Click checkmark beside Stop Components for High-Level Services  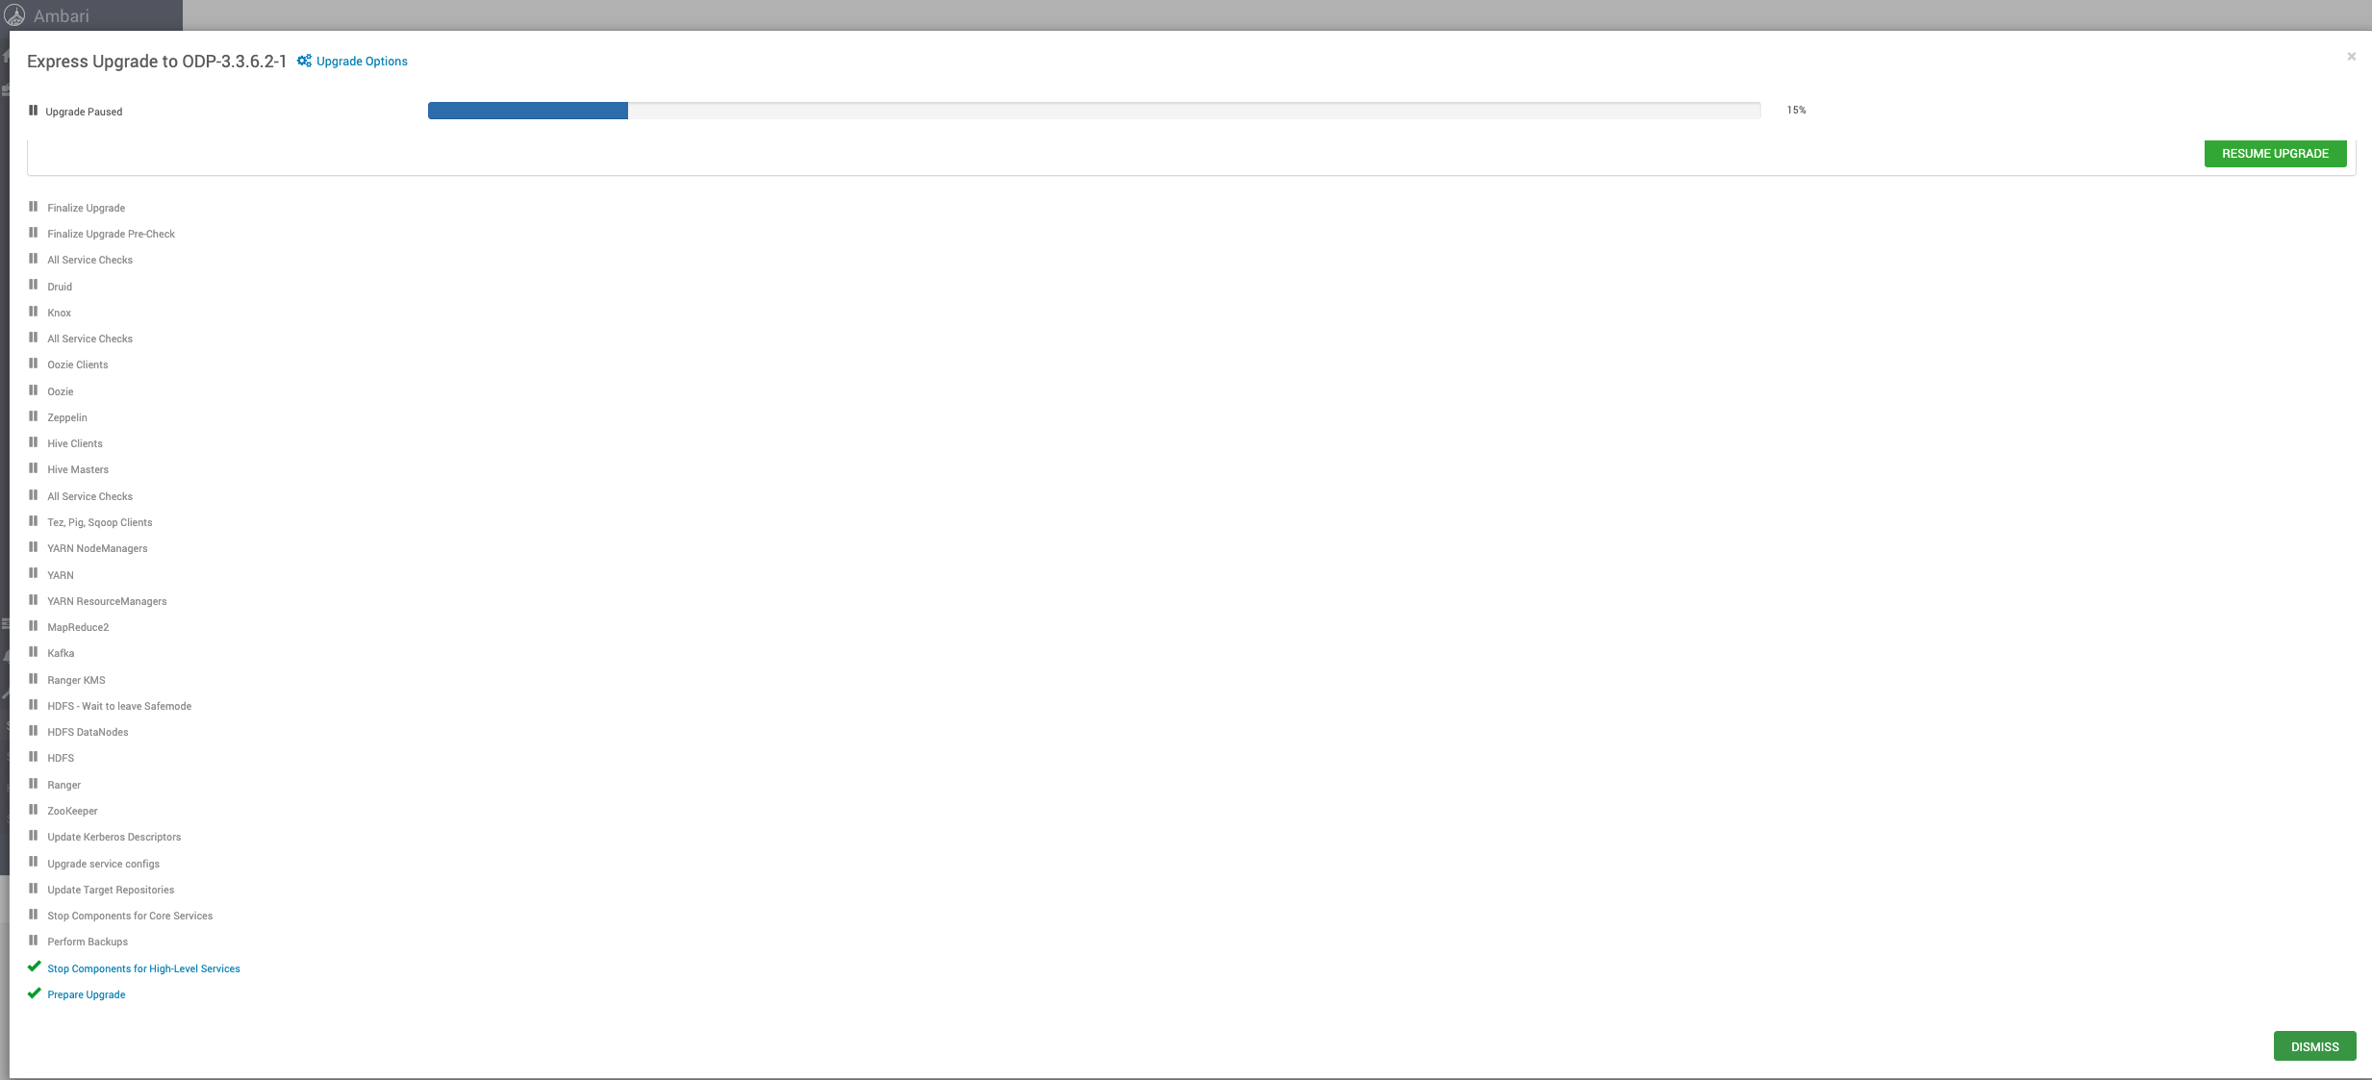tap(34, 967)
